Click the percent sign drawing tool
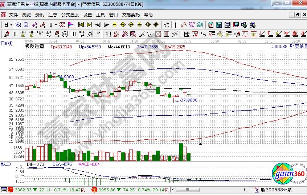 (x=203, y=35)
